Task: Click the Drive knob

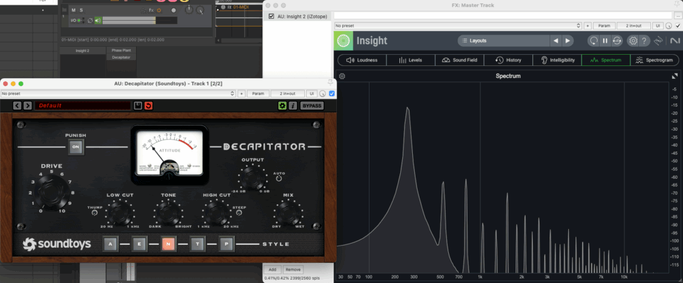Action: (51, 194)
